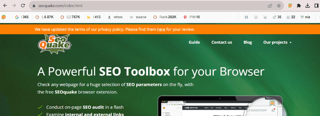Open the Guide menu item
This screenshot has width=320, height=116.
coord(194,42)
